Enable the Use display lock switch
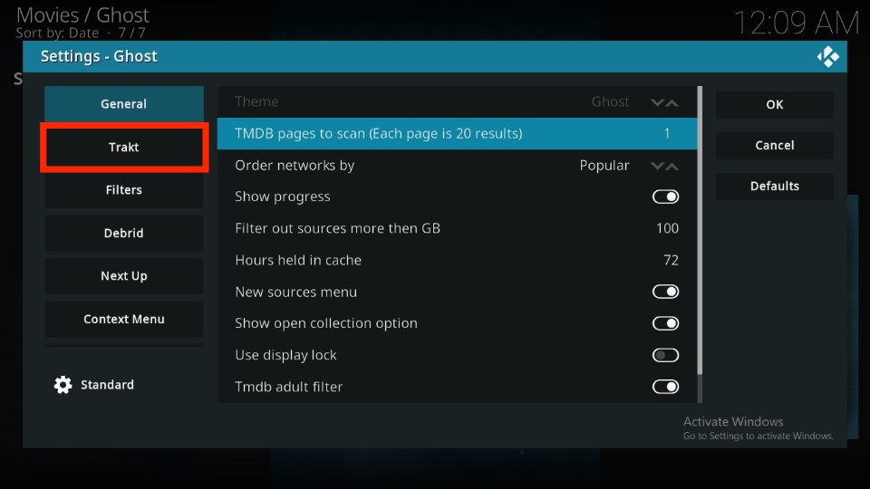 [x=665, y=355]
